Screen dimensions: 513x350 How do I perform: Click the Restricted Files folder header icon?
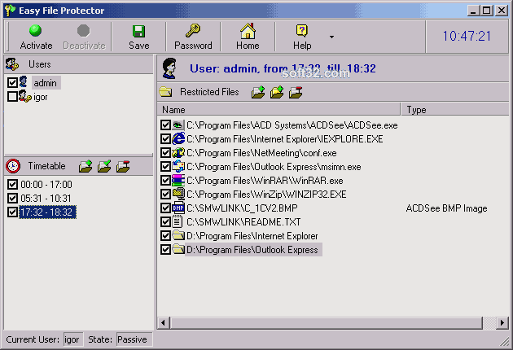[165, 92]
